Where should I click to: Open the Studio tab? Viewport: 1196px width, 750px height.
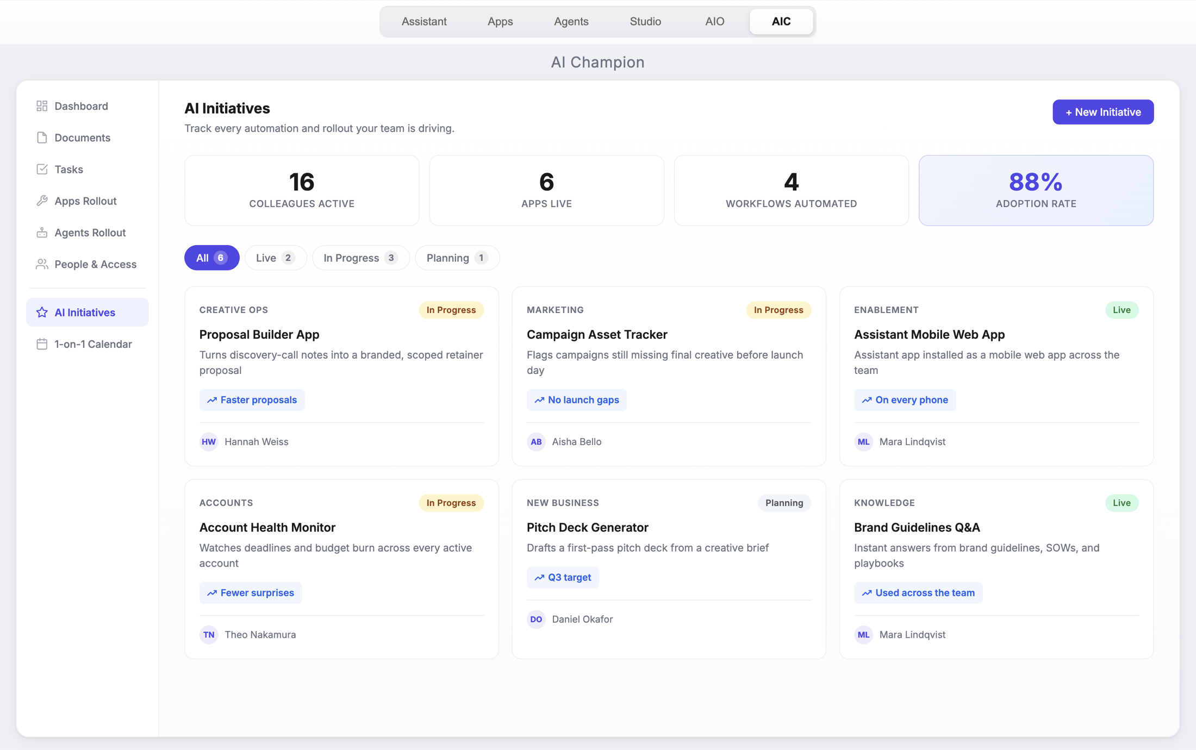(645, 22)
